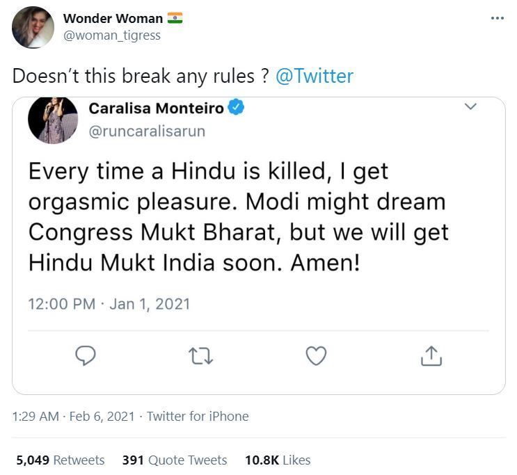Open Caralisa Monteiro's profile avatar
Viewport: 517px width, 475px height.
tap(53, 119)
